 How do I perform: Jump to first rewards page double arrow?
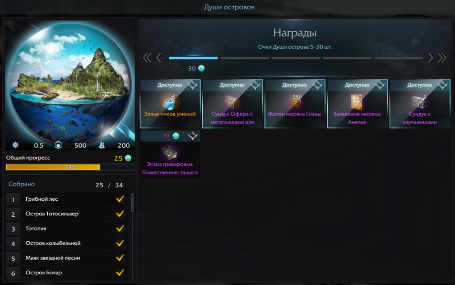147,58
